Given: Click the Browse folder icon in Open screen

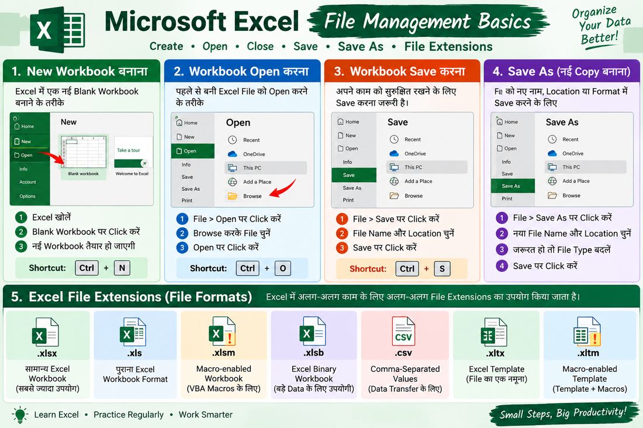Looking at the screenshot, I should click(233, 196).
